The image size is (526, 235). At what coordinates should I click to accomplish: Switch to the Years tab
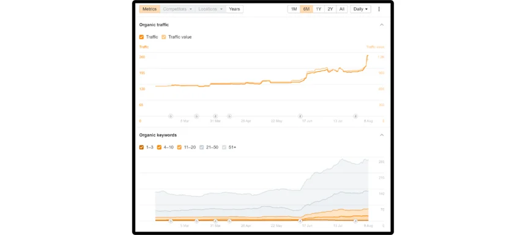[x=234, y=9]
